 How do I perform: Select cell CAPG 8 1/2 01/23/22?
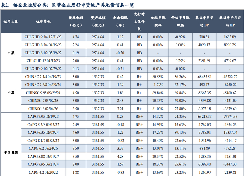tap(43, 141)
